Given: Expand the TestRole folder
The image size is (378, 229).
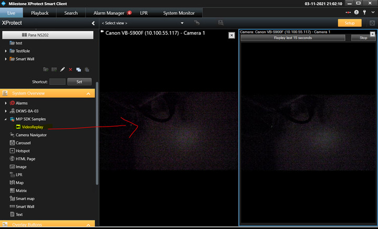Looking at the screenshot, I should tap(6, 51).
